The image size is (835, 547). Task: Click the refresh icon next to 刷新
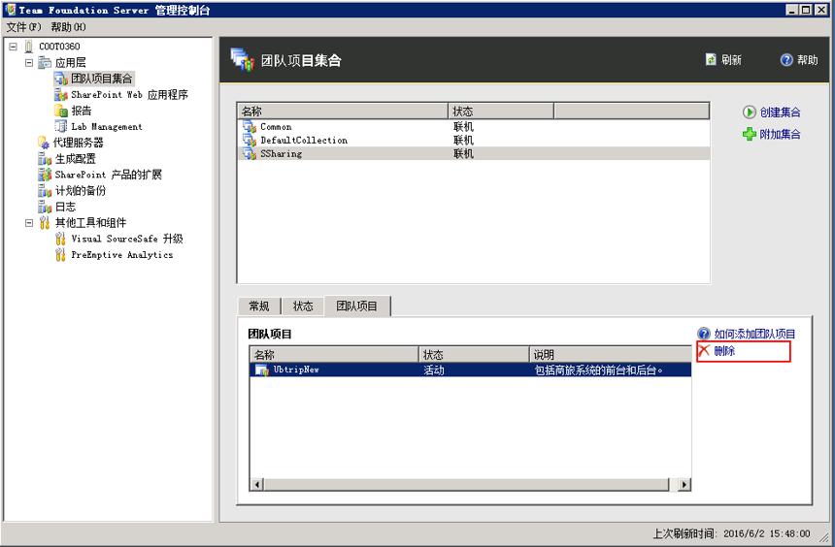[711, 59]
